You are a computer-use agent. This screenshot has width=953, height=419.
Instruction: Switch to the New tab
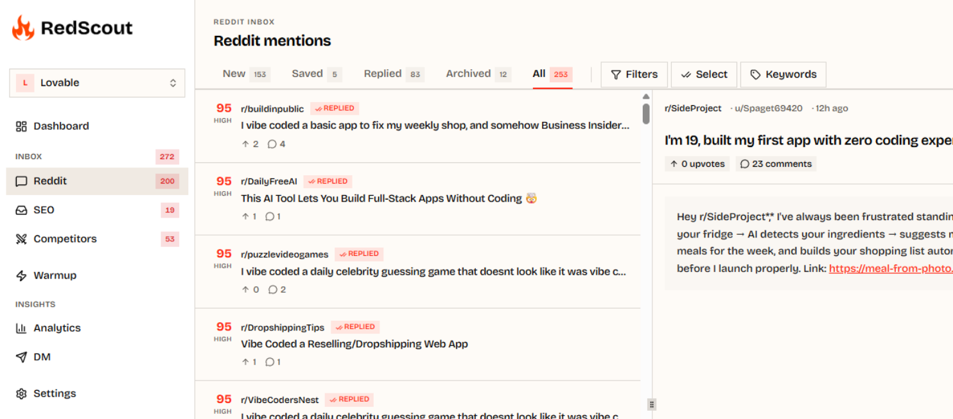245,74
